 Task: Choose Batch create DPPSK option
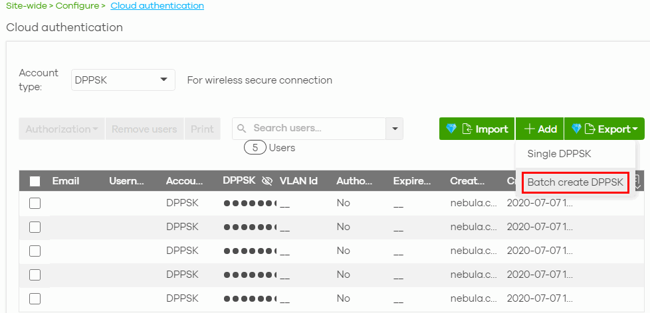[576, 182]
